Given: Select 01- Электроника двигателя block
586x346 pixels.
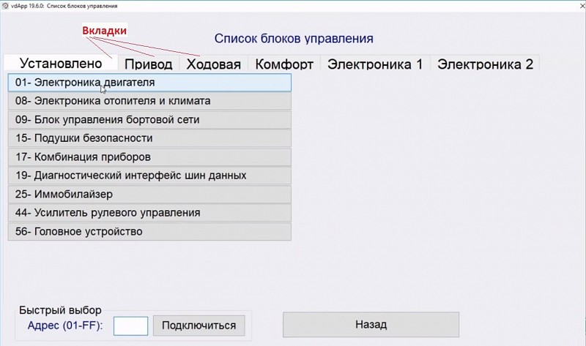Looking at the screenshot, I should pos(149,83).
